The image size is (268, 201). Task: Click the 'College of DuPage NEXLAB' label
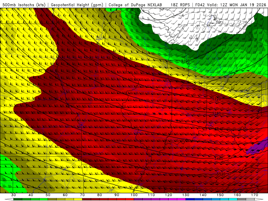pyautogui.click(x=135, y=5)
